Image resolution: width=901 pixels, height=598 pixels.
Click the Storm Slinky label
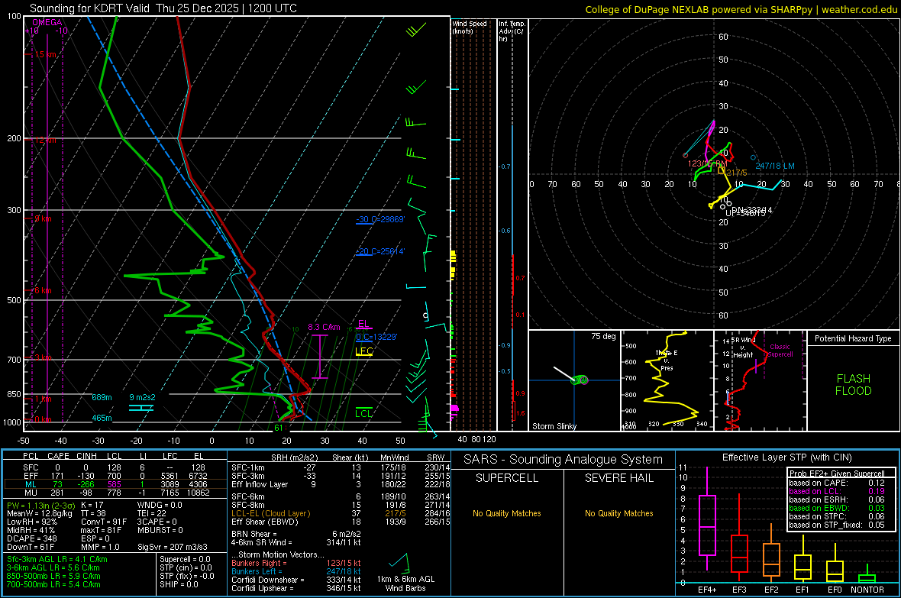point(554,426)
